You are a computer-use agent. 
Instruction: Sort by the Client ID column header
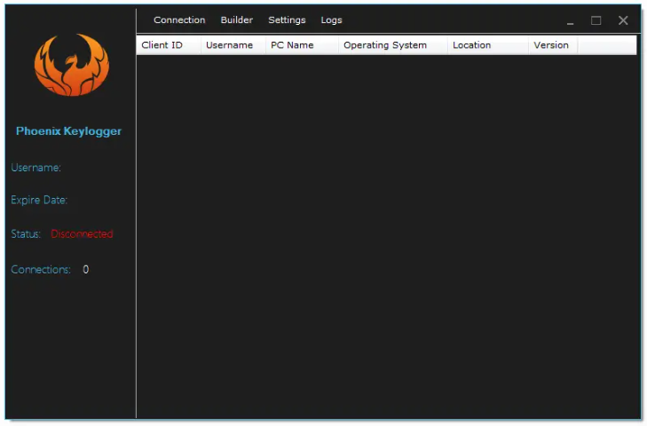162,45
